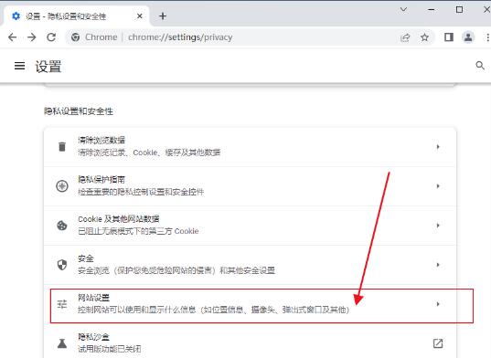The image size is (491, 358).
Task: Click the cookie icon
Action: tap(62, 225)
